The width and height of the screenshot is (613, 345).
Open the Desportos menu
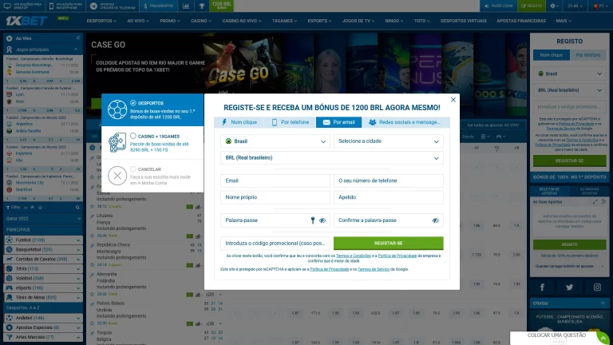pyautogui.click(x=101, y=21)
